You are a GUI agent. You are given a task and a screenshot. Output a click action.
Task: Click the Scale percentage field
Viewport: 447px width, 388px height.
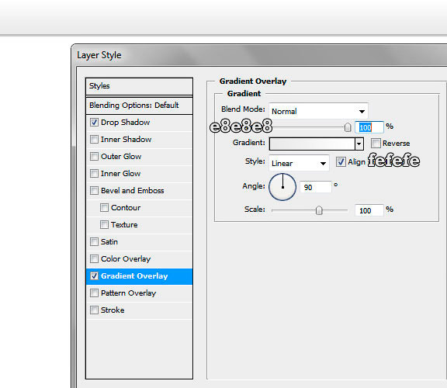click(369, 210)
